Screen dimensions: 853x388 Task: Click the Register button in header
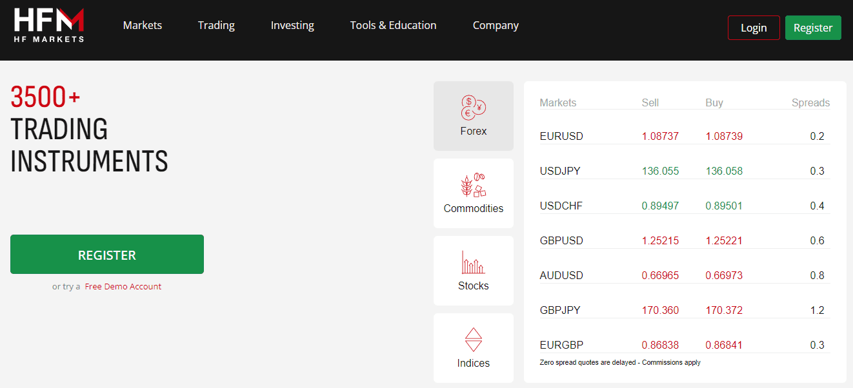click(x=813, y=28)
